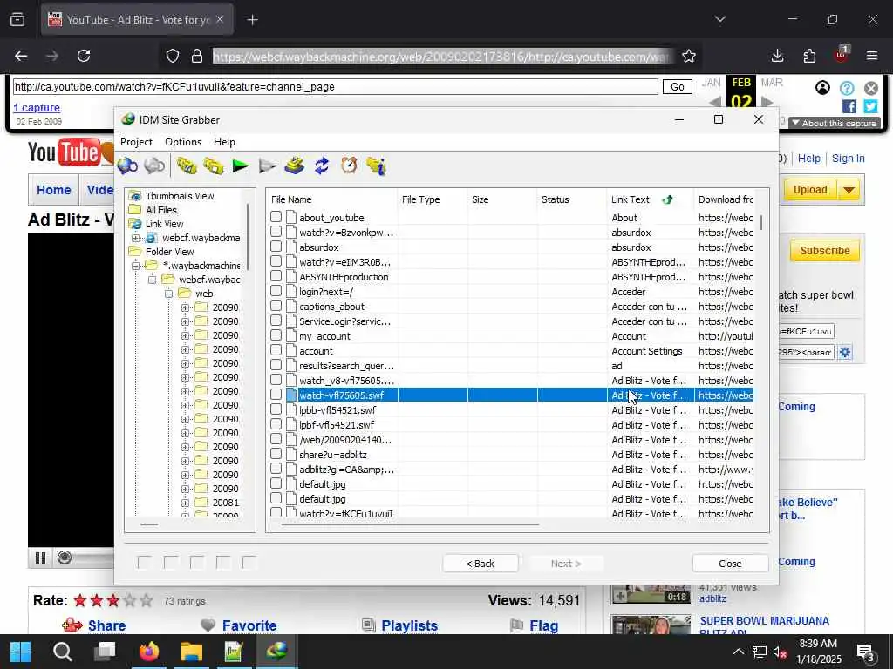Open the Windows Start menu

click(21, 652)
